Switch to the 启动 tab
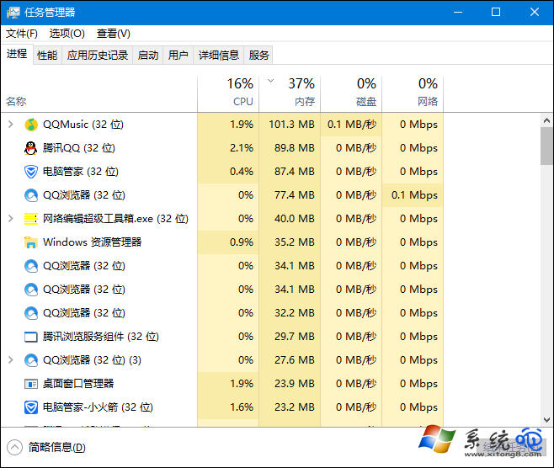 (x=148, y=56)
